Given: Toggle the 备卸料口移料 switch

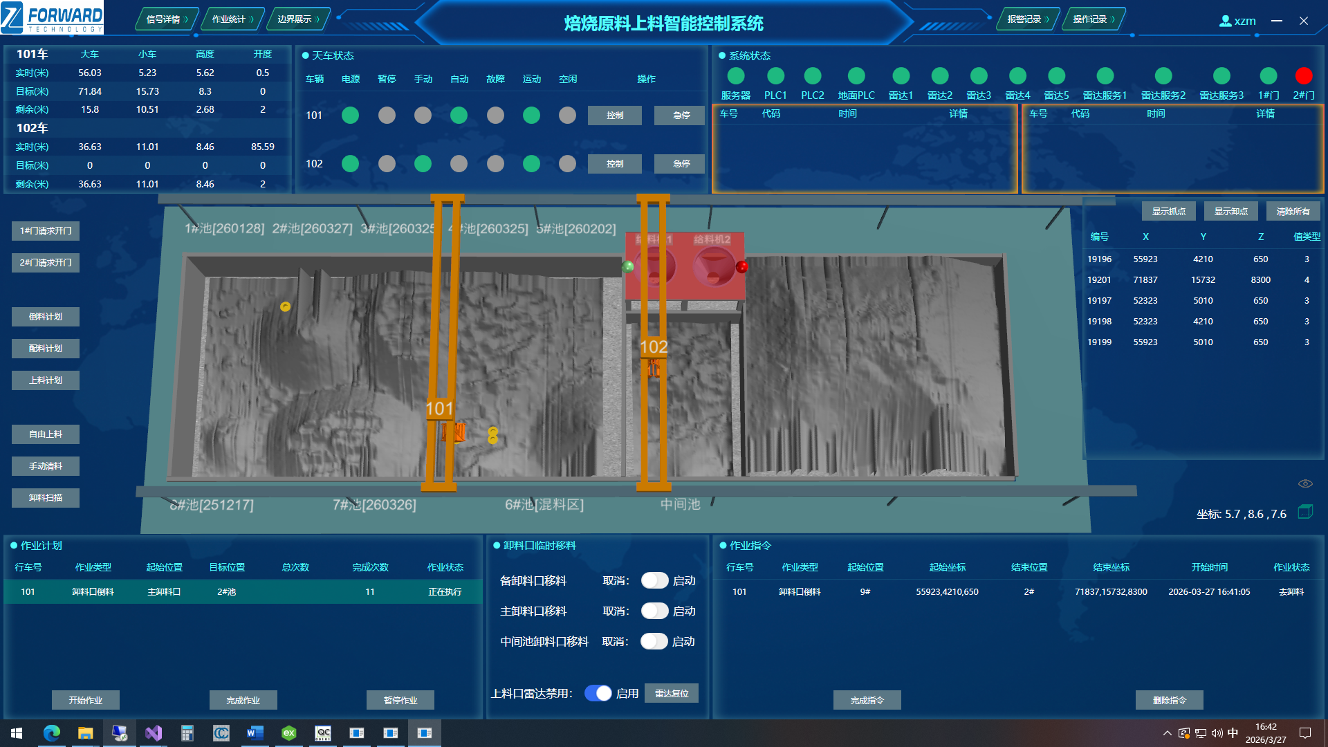Looking at the screenshot, I should (654, 580).
